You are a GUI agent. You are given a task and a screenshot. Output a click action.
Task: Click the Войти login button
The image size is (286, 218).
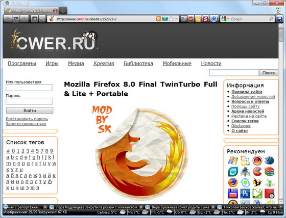[30, 111]
